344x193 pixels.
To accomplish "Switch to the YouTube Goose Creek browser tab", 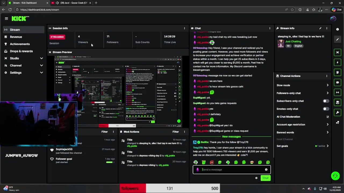I will click(71, 3).
